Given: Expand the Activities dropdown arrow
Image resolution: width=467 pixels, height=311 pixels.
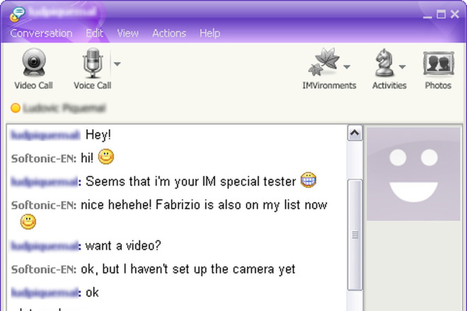Looking at the screenshot, I should (402, 67).
